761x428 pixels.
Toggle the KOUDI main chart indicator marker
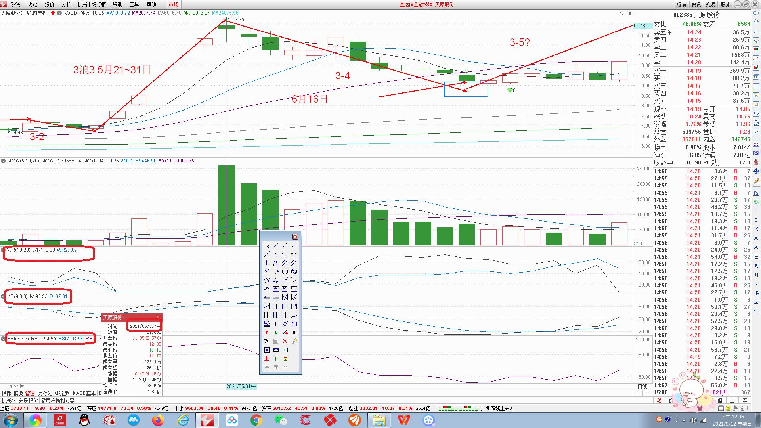(x=59, y=13)
